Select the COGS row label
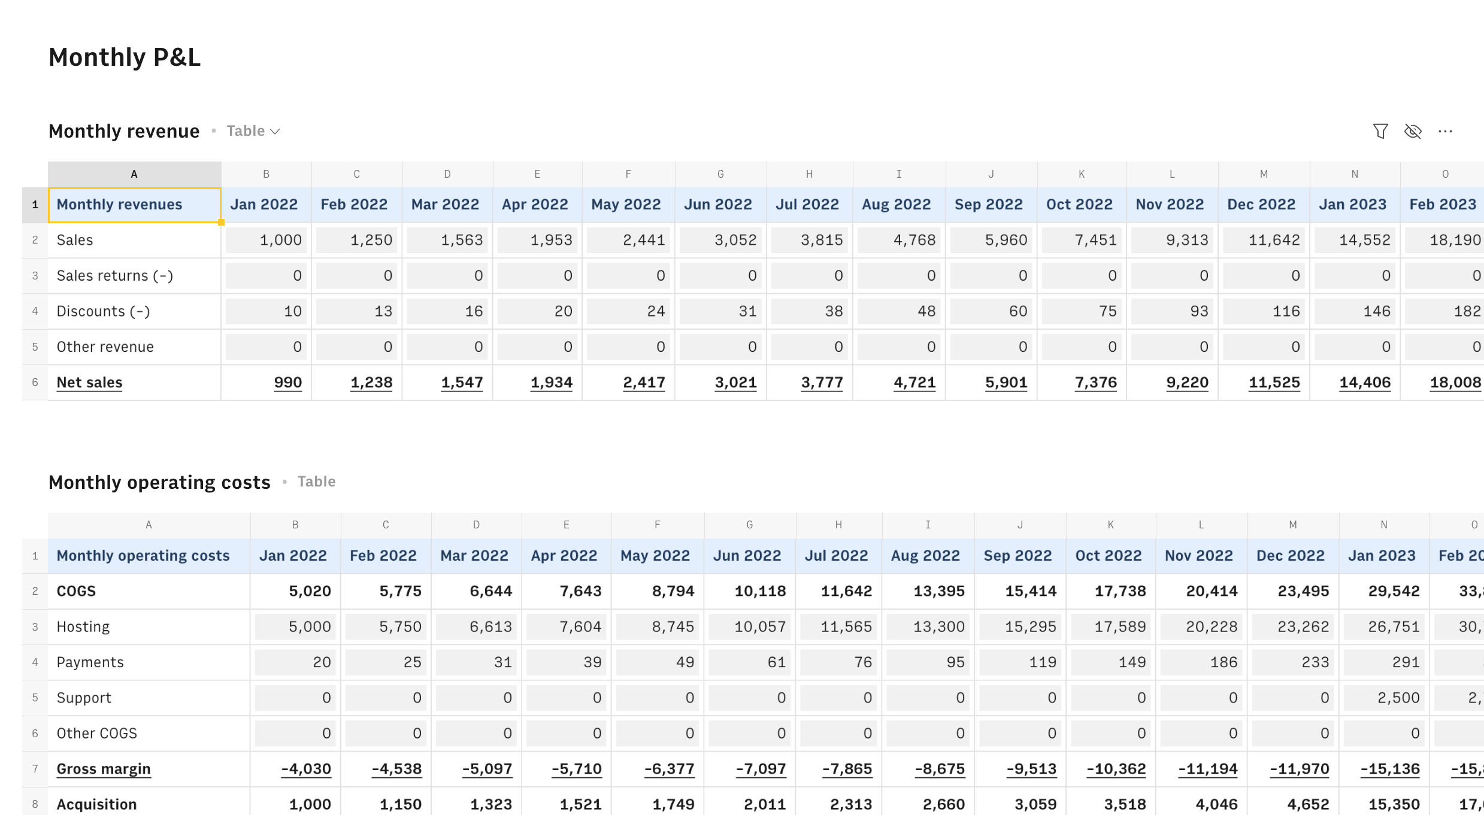The image size is (1484, 815). click(x=76, y=591)
